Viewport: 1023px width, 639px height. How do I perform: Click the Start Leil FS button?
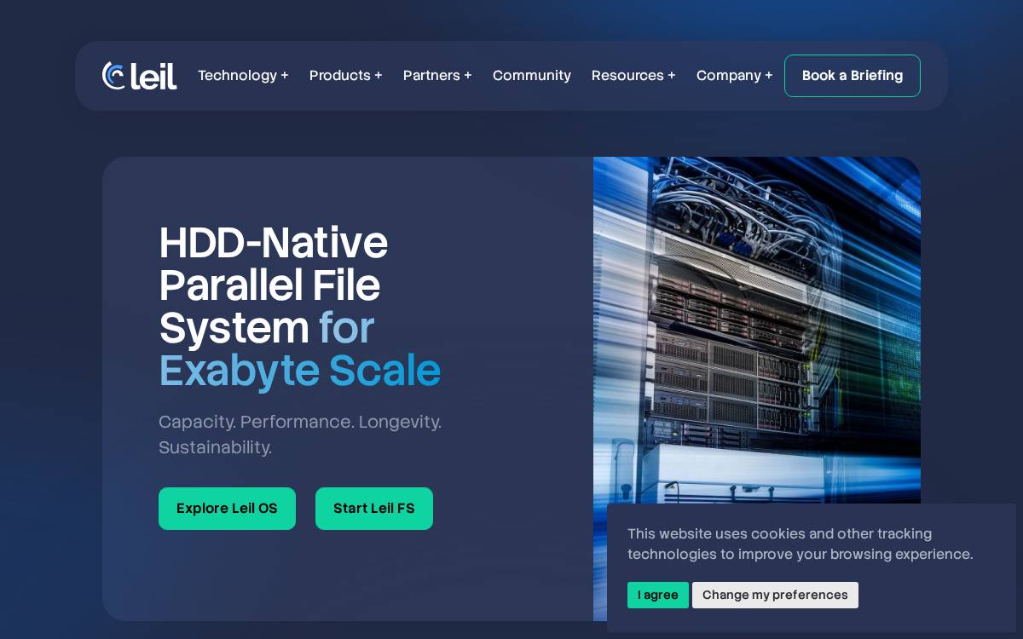374,509
